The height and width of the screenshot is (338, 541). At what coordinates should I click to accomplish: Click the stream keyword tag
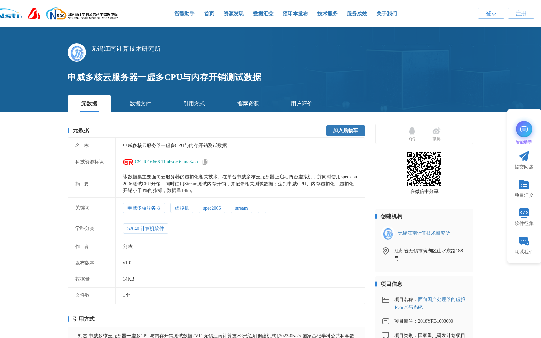click(x=241, y=208)
